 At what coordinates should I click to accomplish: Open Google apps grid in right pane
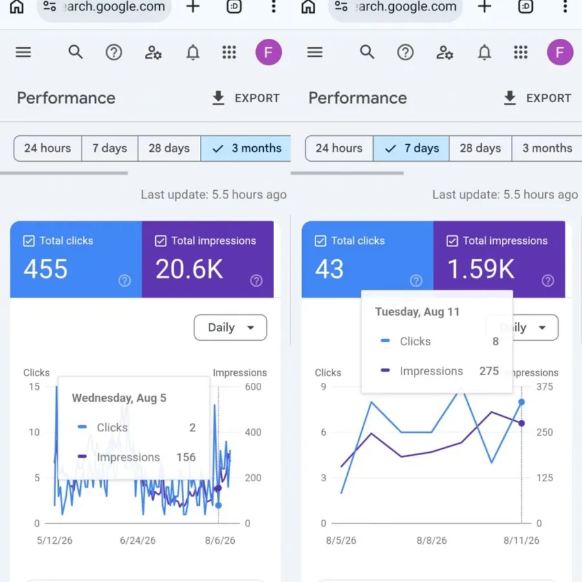[x=521, y=52]
